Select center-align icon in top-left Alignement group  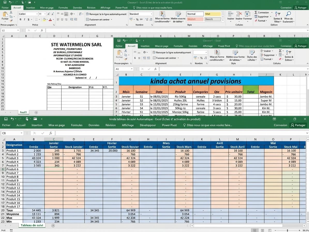(x=62, y=19)
